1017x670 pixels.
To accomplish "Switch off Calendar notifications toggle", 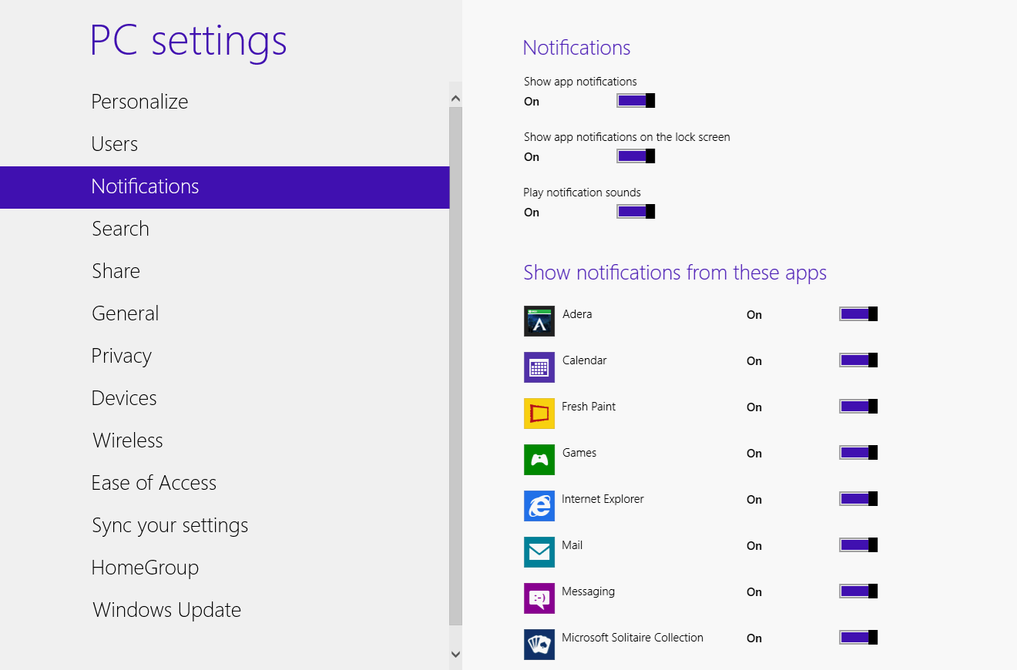I will 858,360.
